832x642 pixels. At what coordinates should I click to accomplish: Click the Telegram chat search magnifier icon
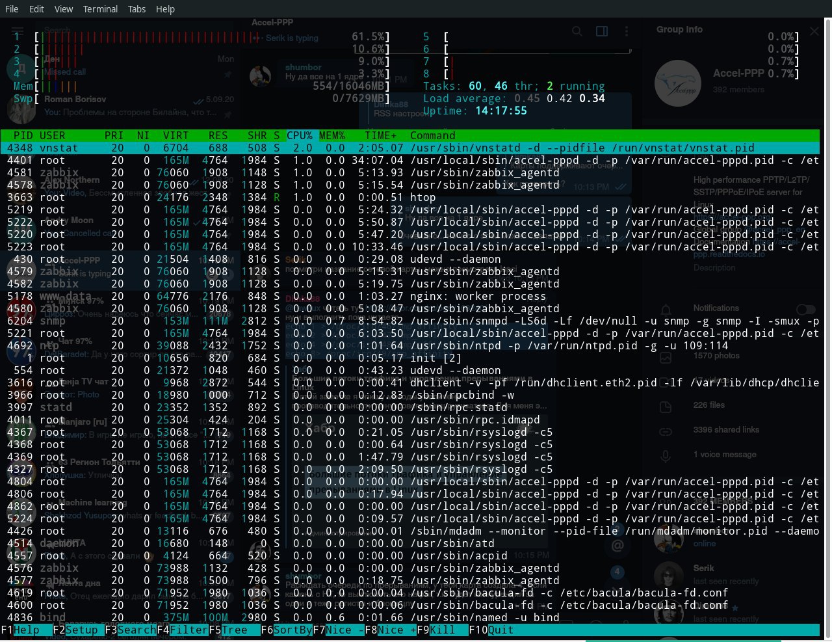click(x=577, y=31)
